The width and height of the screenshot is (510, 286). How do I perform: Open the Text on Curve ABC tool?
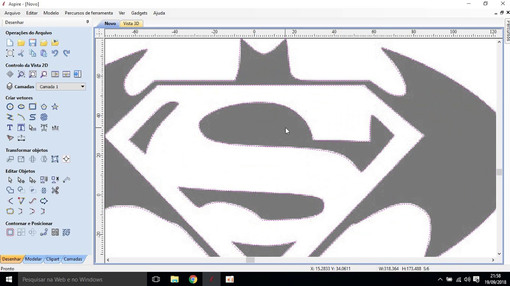tap(55, 128)
